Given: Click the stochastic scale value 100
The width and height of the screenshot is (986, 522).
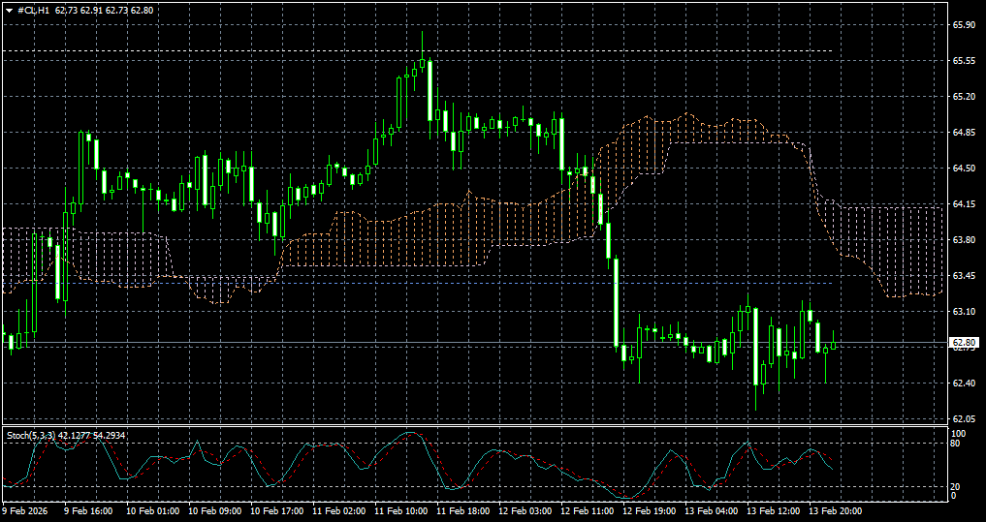Looking at the screenshot, I should click(958, 434).
